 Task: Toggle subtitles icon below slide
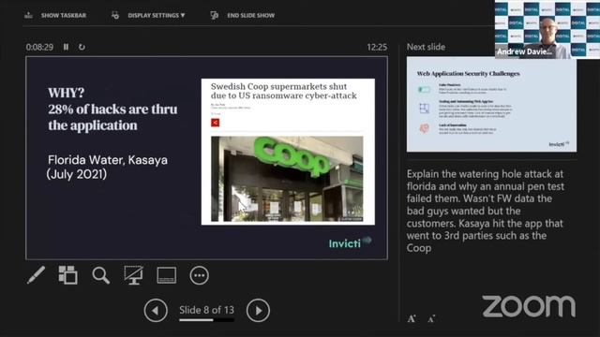[167, 275]
